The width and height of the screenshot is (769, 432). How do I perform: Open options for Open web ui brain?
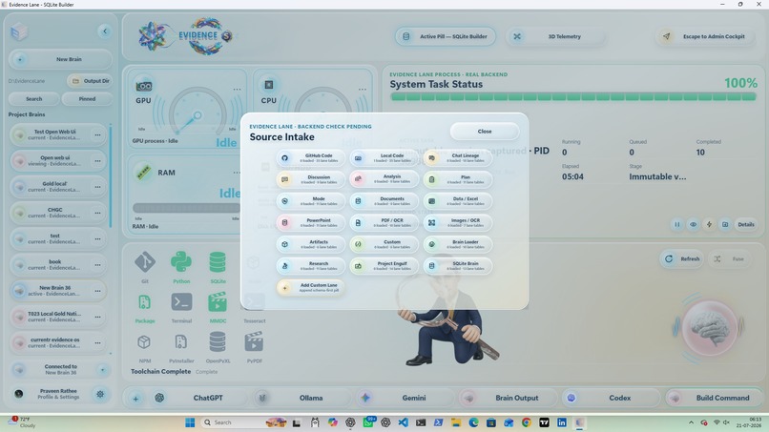97,161
